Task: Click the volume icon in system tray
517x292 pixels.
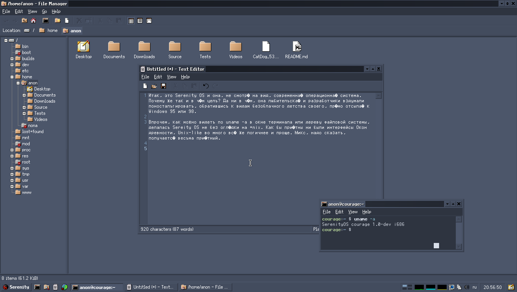Action: pos(467,287)
